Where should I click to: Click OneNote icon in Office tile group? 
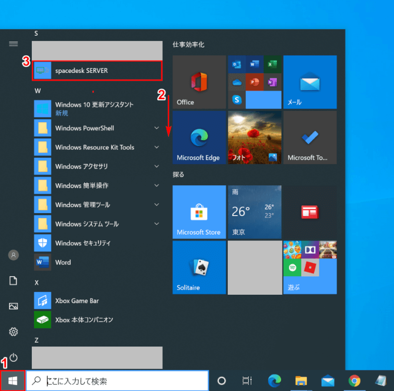click(272, 82)
